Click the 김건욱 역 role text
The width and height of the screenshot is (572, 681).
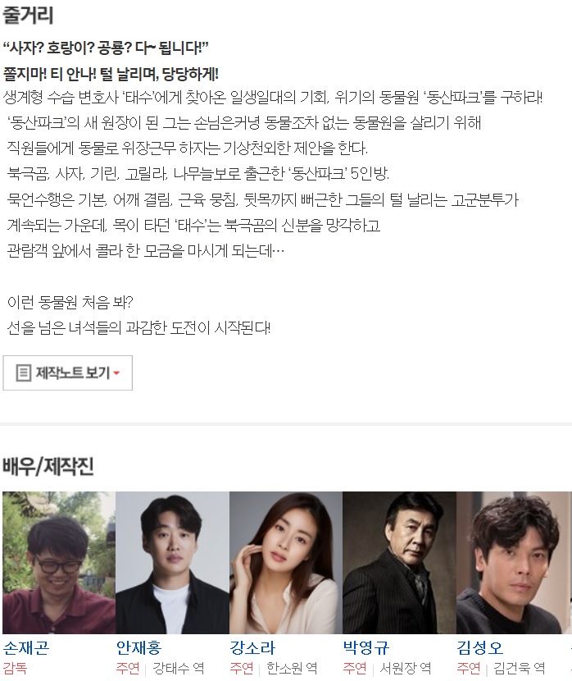click(519, 668)
